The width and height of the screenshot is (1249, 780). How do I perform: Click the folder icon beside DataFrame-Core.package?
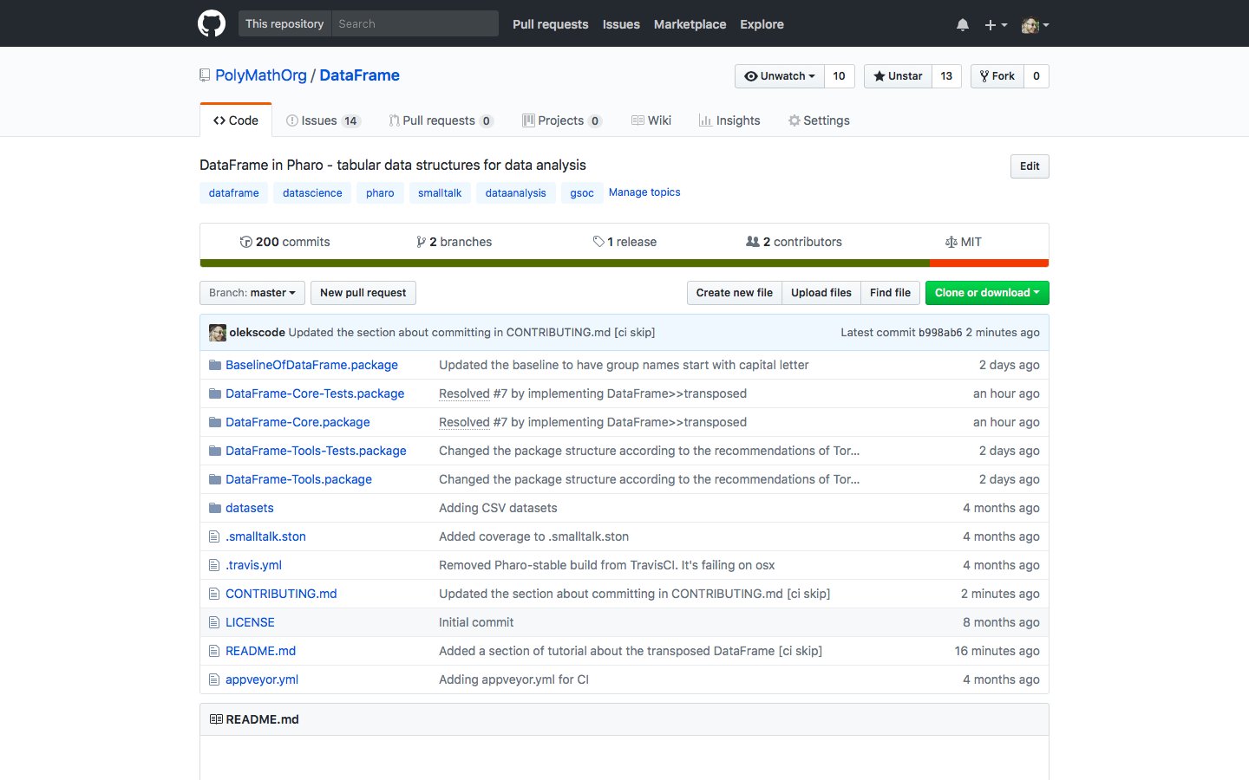(215, 422)
